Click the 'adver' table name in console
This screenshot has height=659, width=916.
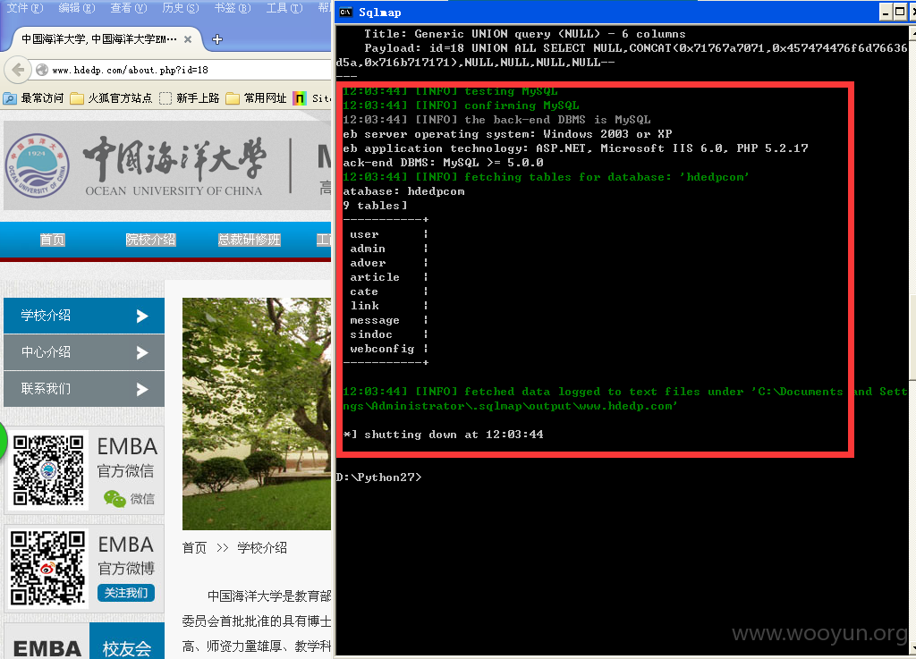click(x=368, y=263)
